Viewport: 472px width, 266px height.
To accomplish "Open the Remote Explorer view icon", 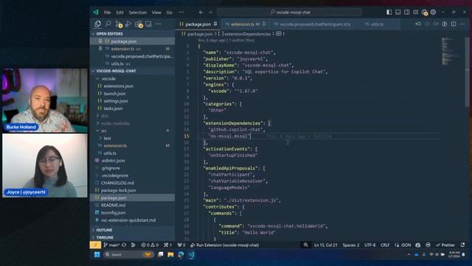I will point(148,24).
